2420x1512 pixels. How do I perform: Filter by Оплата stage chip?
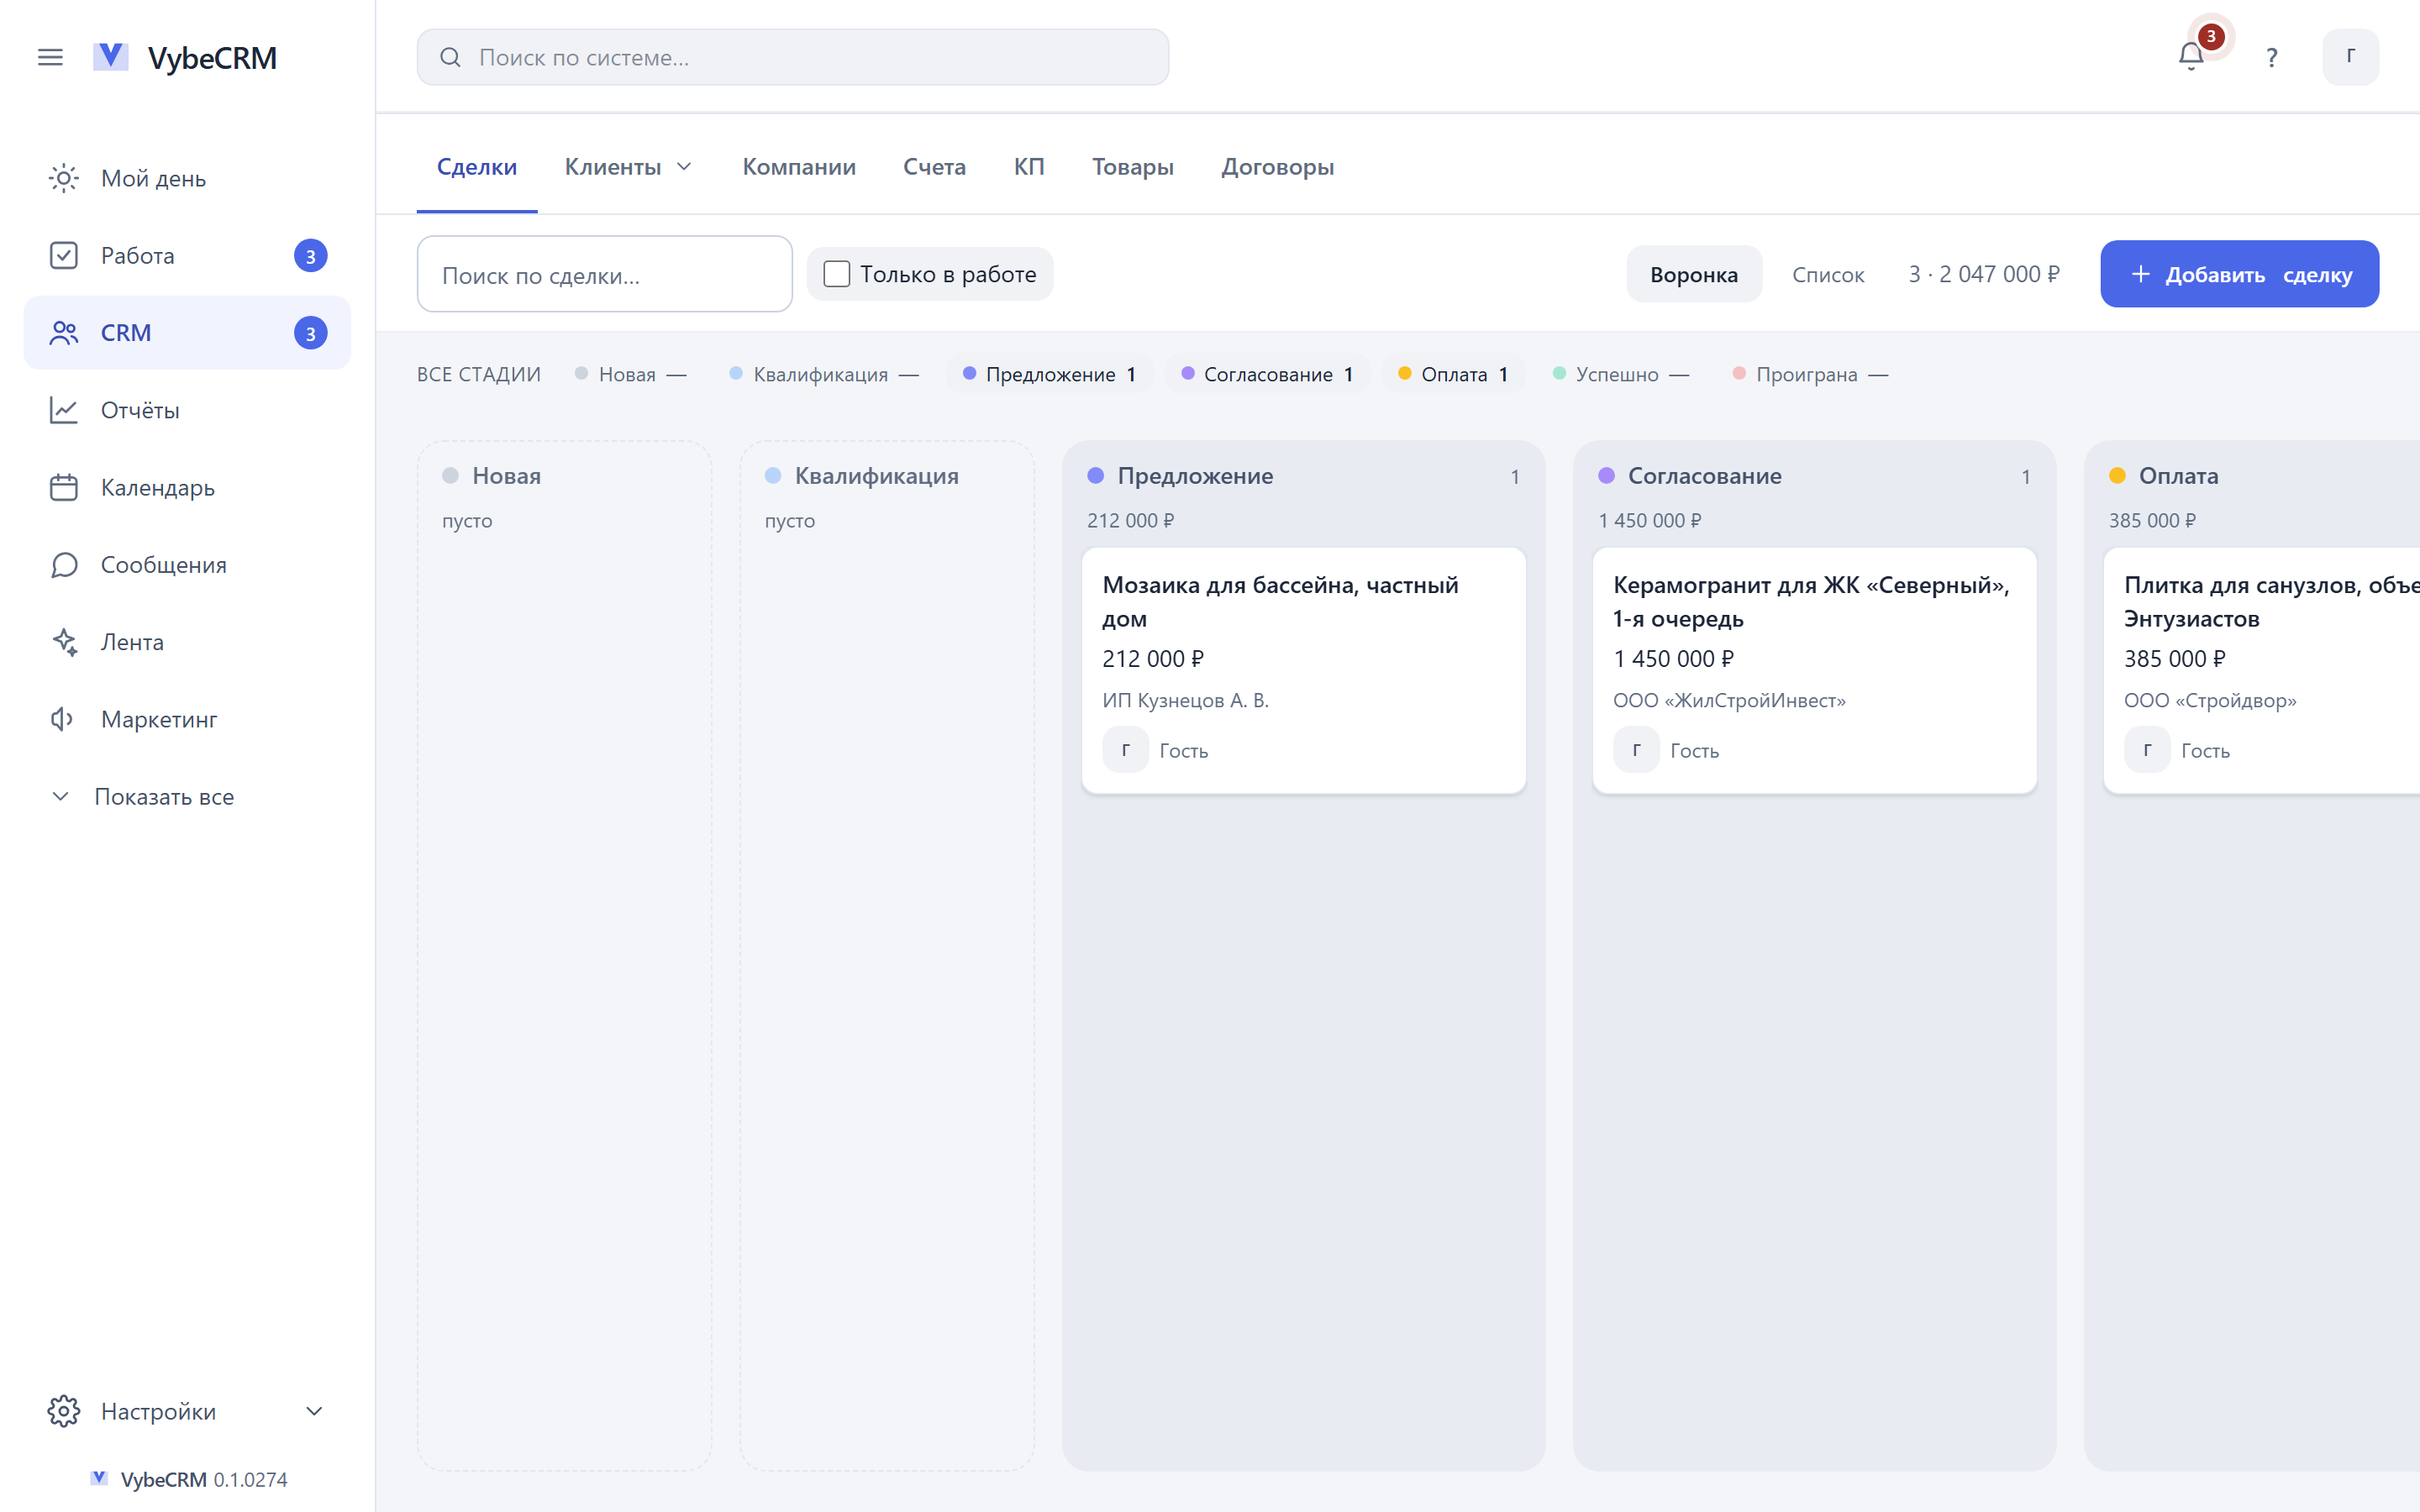(1452, 374)
